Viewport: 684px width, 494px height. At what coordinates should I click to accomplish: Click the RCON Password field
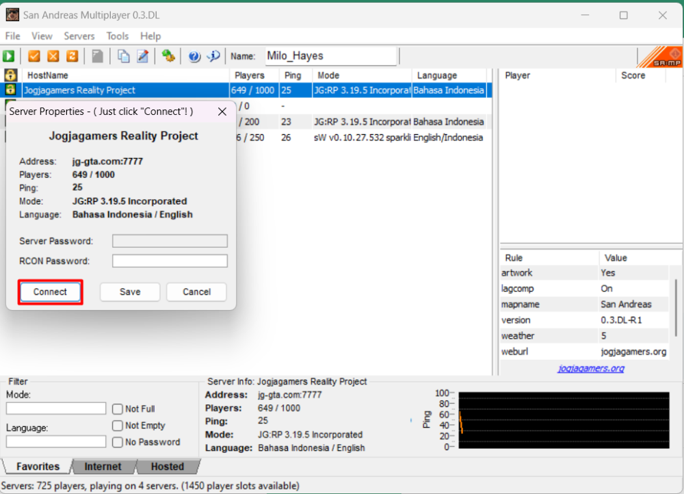coord(170,261)
